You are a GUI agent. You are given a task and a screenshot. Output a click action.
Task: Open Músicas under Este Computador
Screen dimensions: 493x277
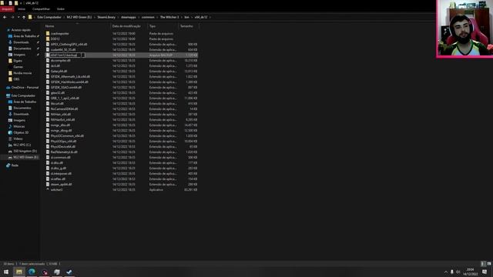point(18,126)
